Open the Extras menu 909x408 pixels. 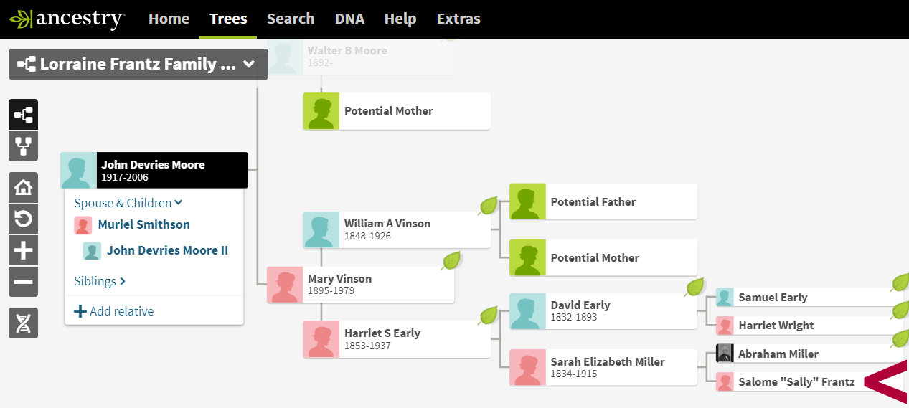[x=458, y=19]
